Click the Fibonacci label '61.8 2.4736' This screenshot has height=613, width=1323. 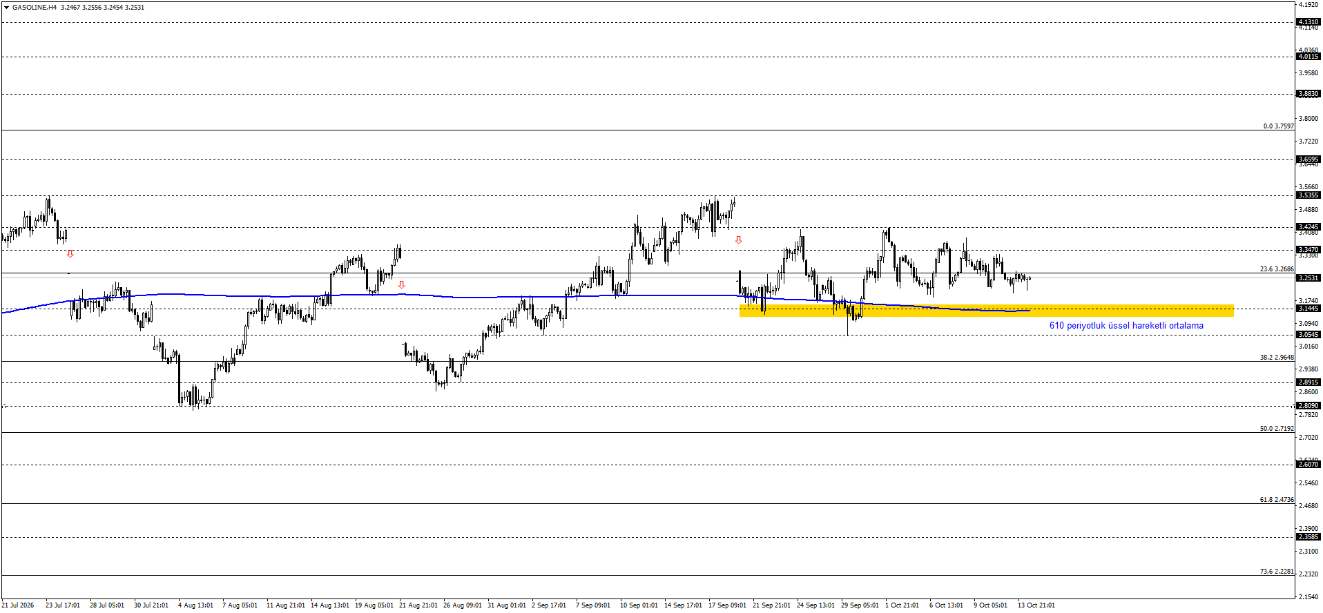click(x=1277, y=500)
